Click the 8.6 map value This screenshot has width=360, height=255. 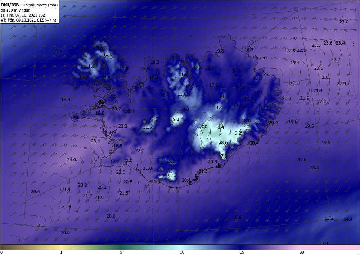[x=224, y=143]
